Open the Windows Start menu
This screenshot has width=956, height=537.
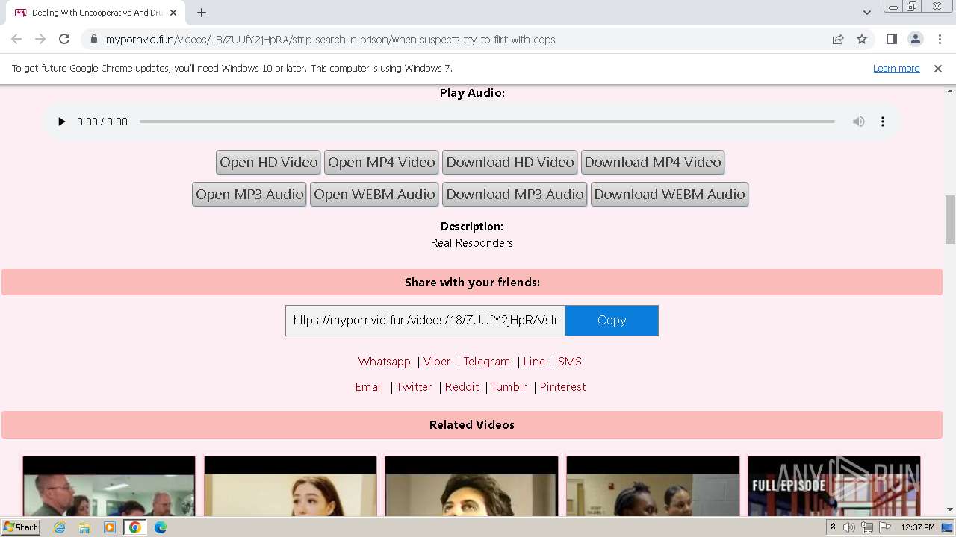click(x=21, y=527)
